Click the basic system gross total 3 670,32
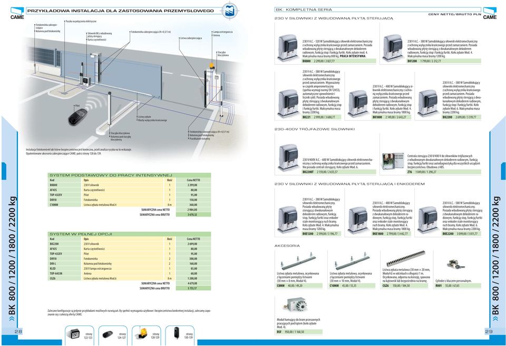Screen dimensions: 506x346 (x=192, y=214)
